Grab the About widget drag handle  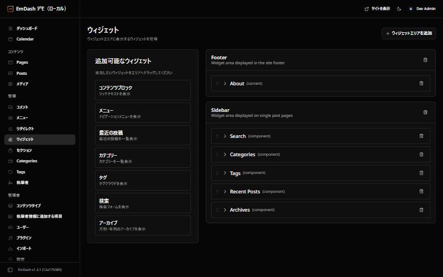(x=217, y=84)
